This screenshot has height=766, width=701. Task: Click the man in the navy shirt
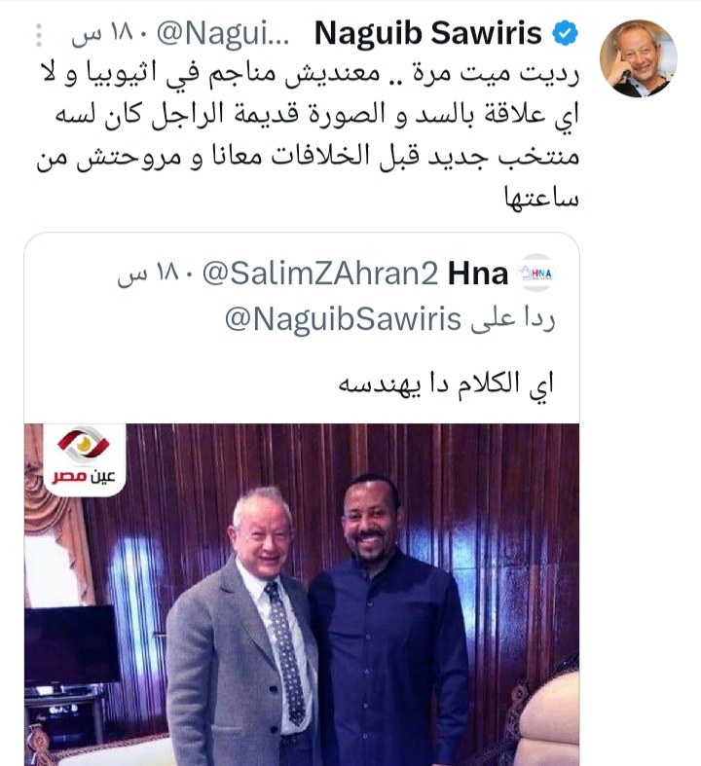pos(388,620)
